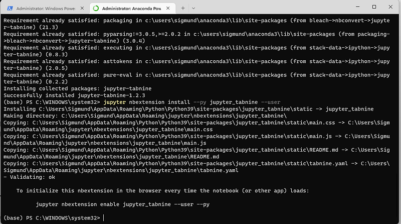Minimize the terminal window
Screen dimensions: 401x224
[358, 7]
